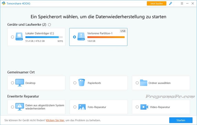The width and height of the screenshot is (197, 125).
Task: Open the hamburger menu in title bar
Action: point(182,4)
